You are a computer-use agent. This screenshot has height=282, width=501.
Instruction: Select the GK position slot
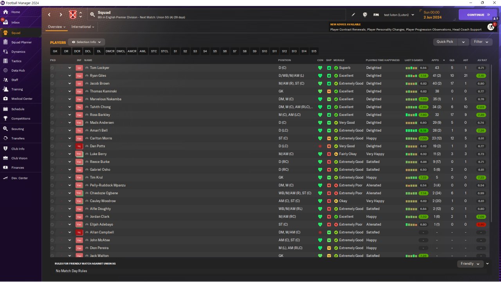point(55,51)
